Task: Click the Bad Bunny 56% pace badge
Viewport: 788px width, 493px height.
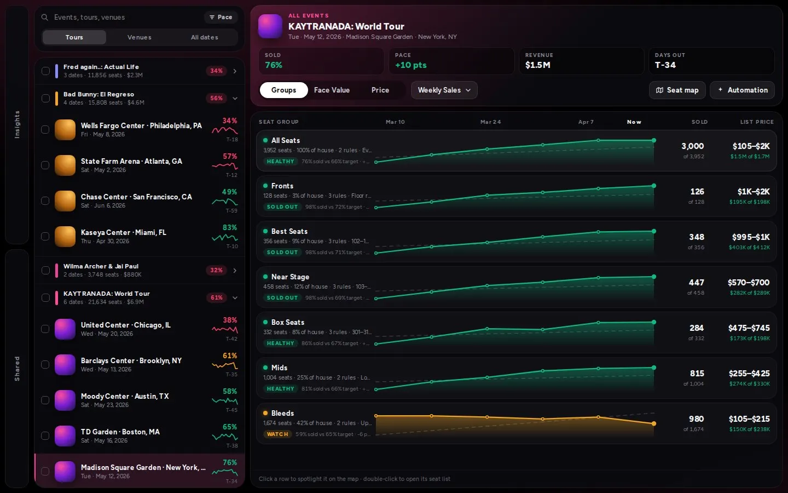Action: click(x=217, y=98)
